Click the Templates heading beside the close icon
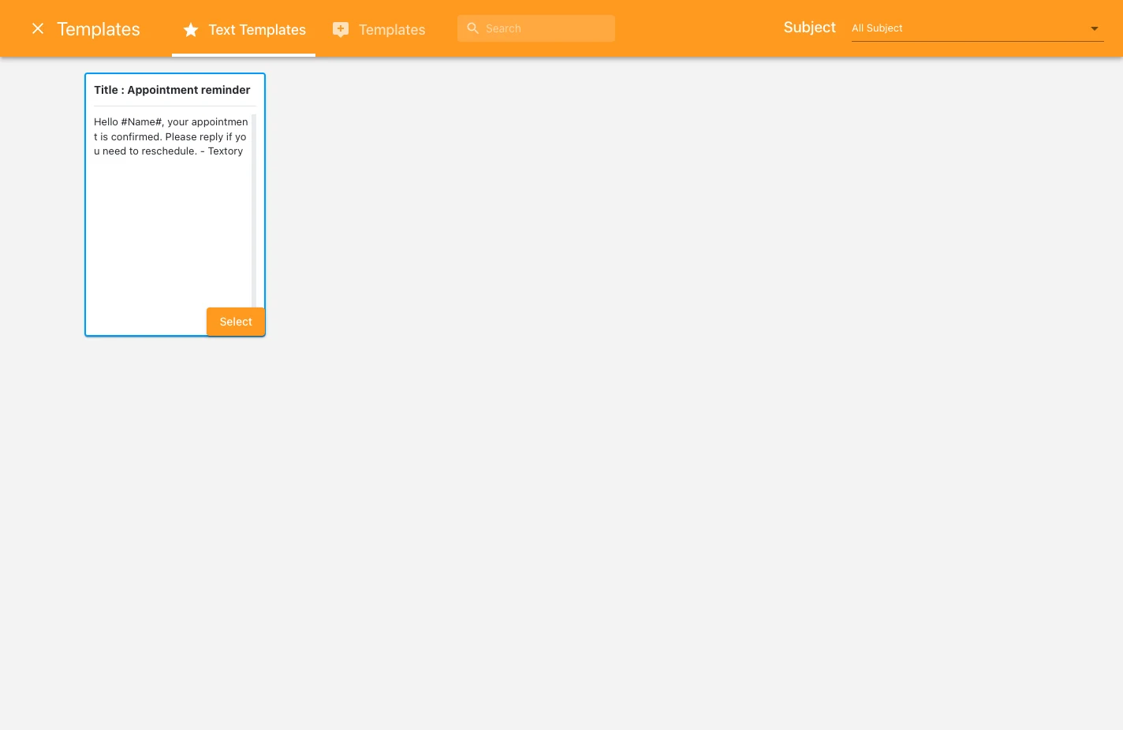This screenshot has width=1123, height=730. pyautogui.click(x=99, y=29)
